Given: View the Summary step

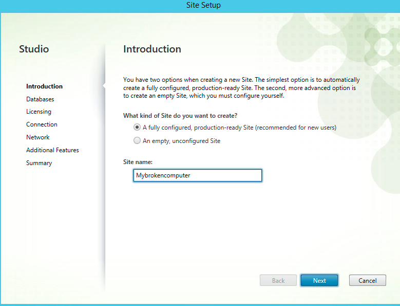Looking at the screenshot, I should pyautogui.click(x=39, y=163).
